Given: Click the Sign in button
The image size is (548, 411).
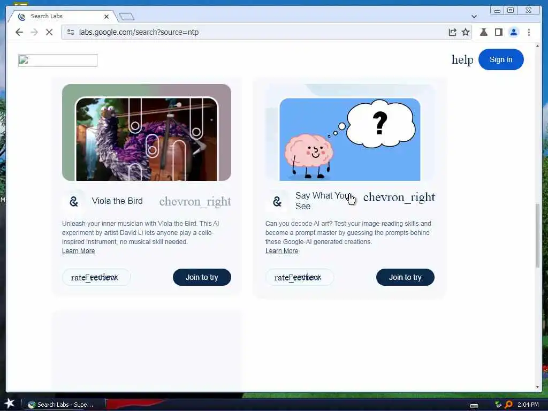Looking at the screenshot, I should [x=501, y=59].
